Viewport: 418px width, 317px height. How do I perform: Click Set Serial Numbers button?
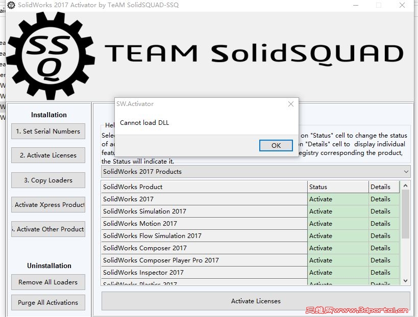(x=48, y=131)
